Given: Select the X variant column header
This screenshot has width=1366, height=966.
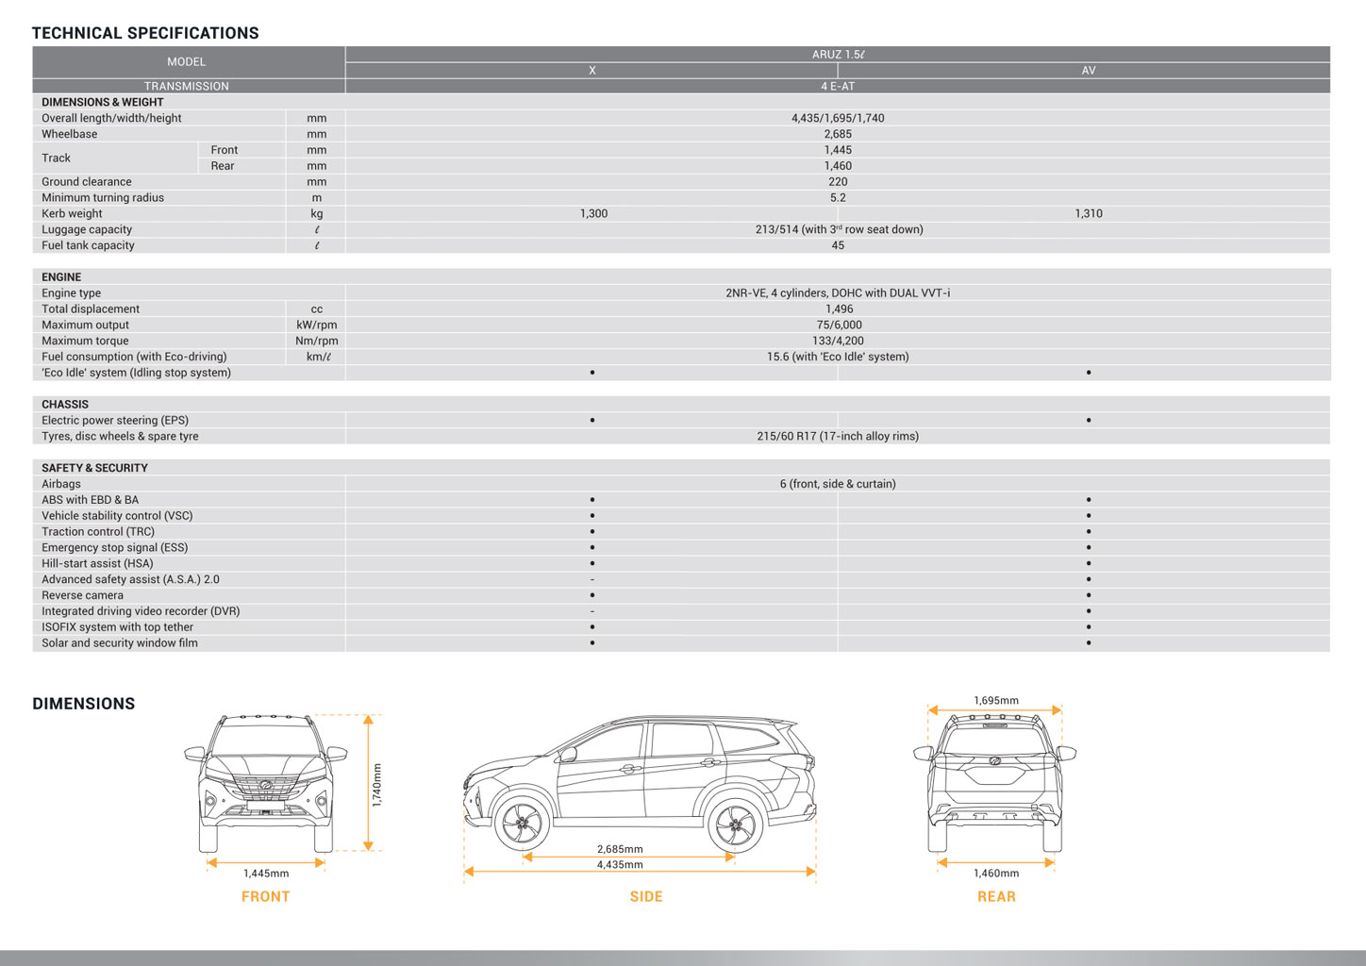Looking at the screenshot, I should (591, 71).
